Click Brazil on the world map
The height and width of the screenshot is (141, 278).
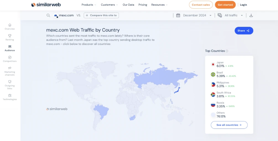(101, 110)
